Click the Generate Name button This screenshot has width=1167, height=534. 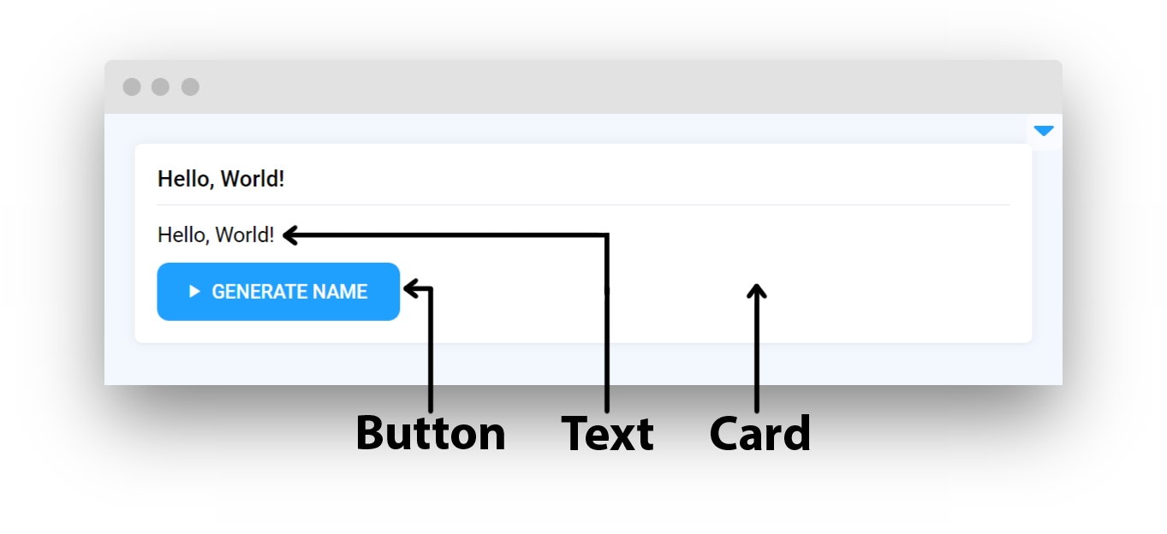(x=278, y=292)
